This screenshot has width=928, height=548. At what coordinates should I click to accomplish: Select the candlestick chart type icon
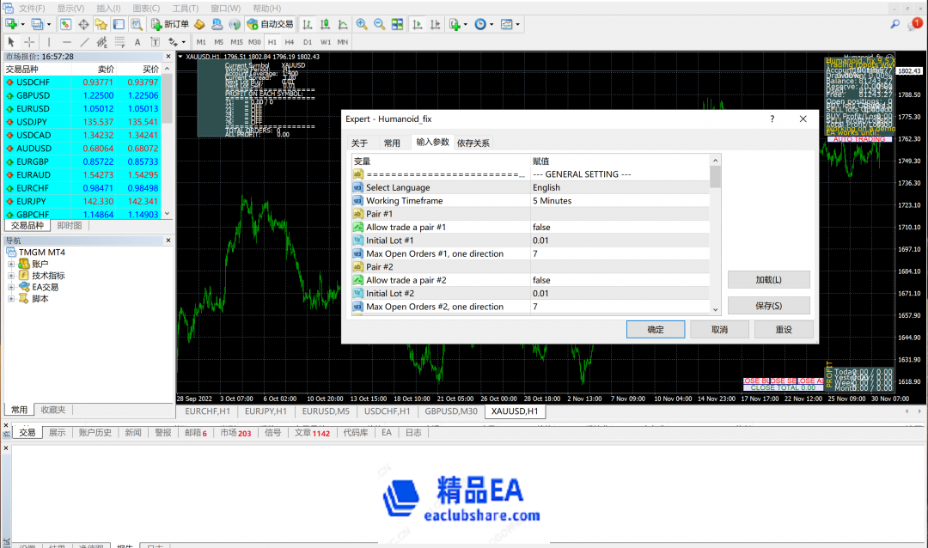click(x=324, y=24)
